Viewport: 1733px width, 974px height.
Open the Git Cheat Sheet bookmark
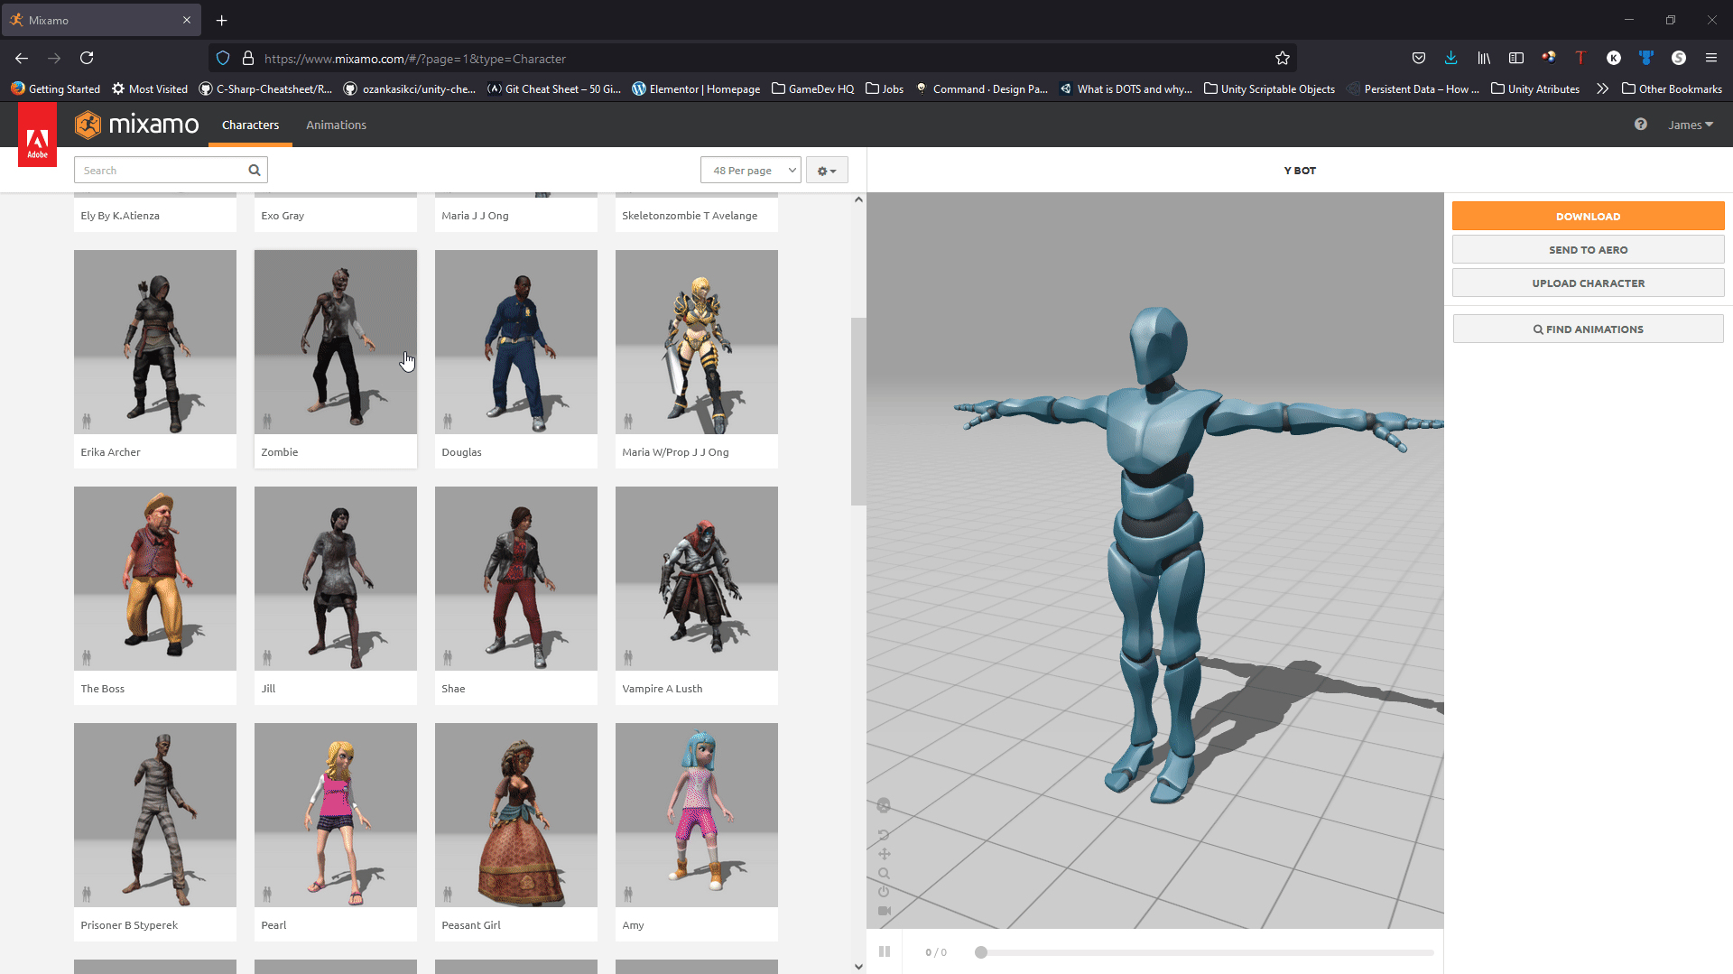tap(554, 88)
